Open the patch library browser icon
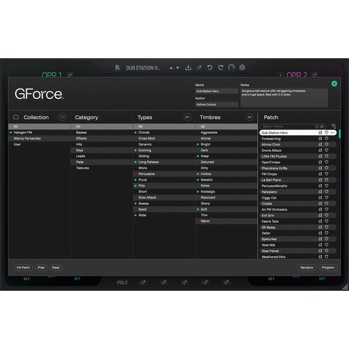Image resolution: width=349 pixels, height=349 pixels. point(117,67)
